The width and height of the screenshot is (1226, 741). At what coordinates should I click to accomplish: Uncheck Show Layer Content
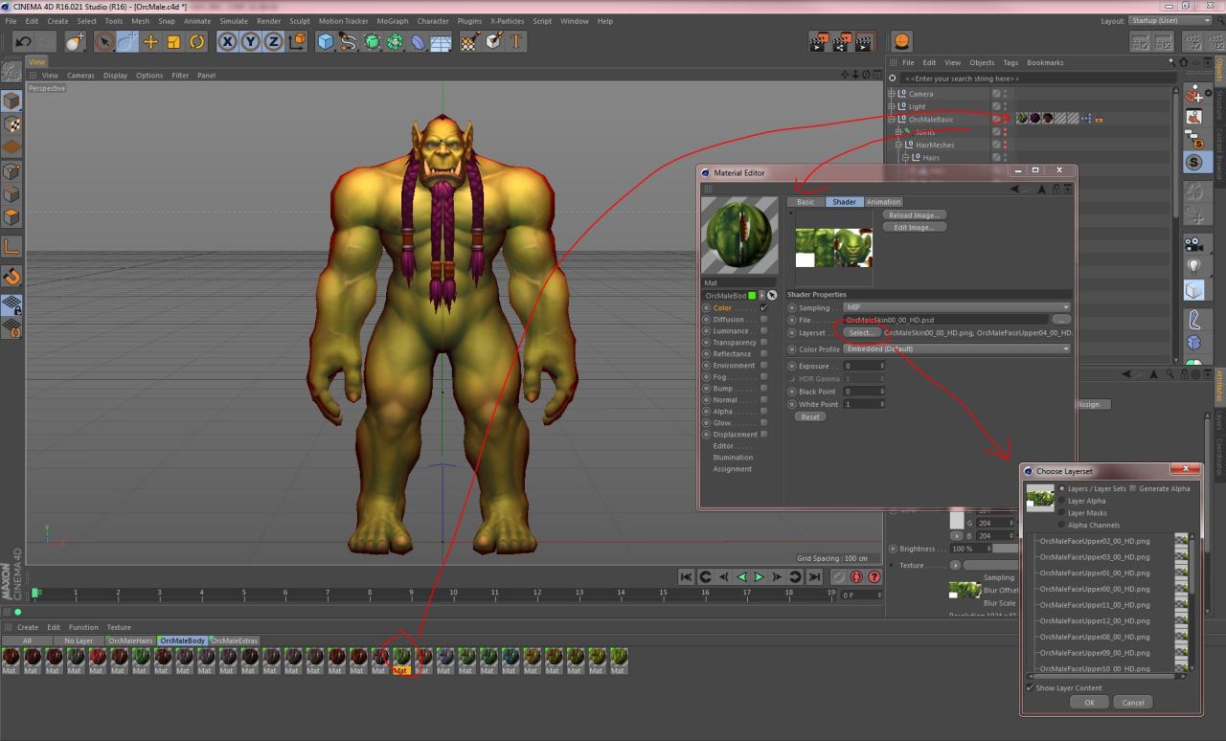coord(1031,687)
